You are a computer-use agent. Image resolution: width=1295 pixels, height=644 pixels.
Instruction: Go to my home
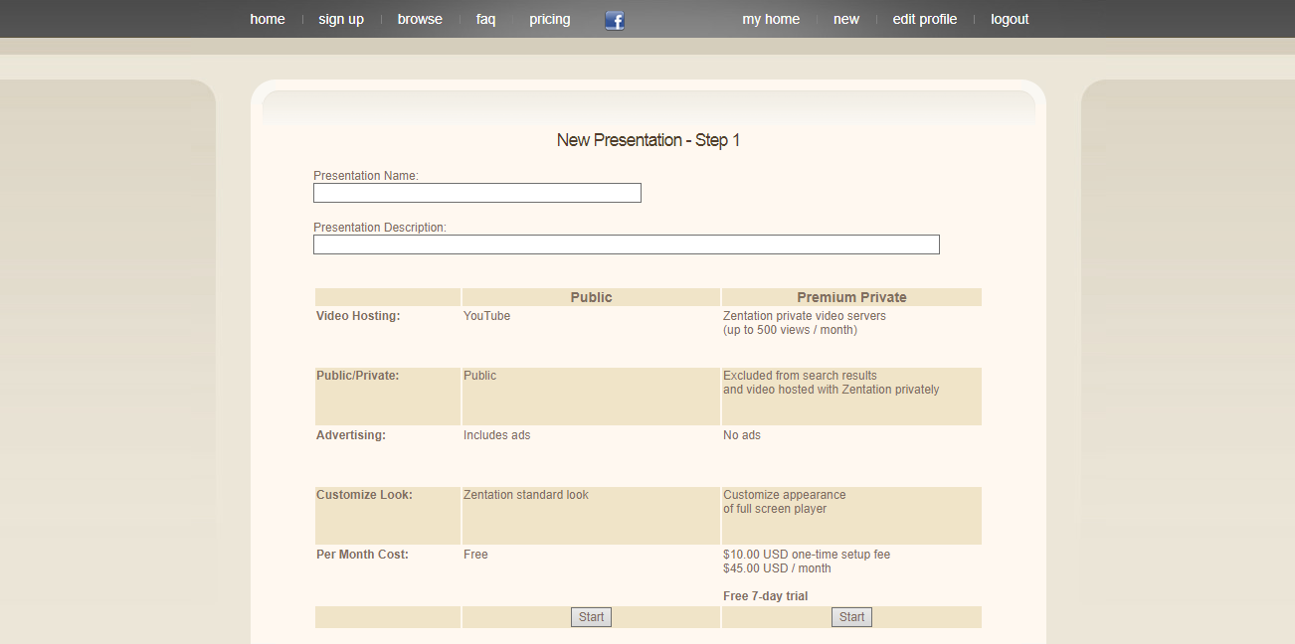pyautogui.click(x=771, y=19)
